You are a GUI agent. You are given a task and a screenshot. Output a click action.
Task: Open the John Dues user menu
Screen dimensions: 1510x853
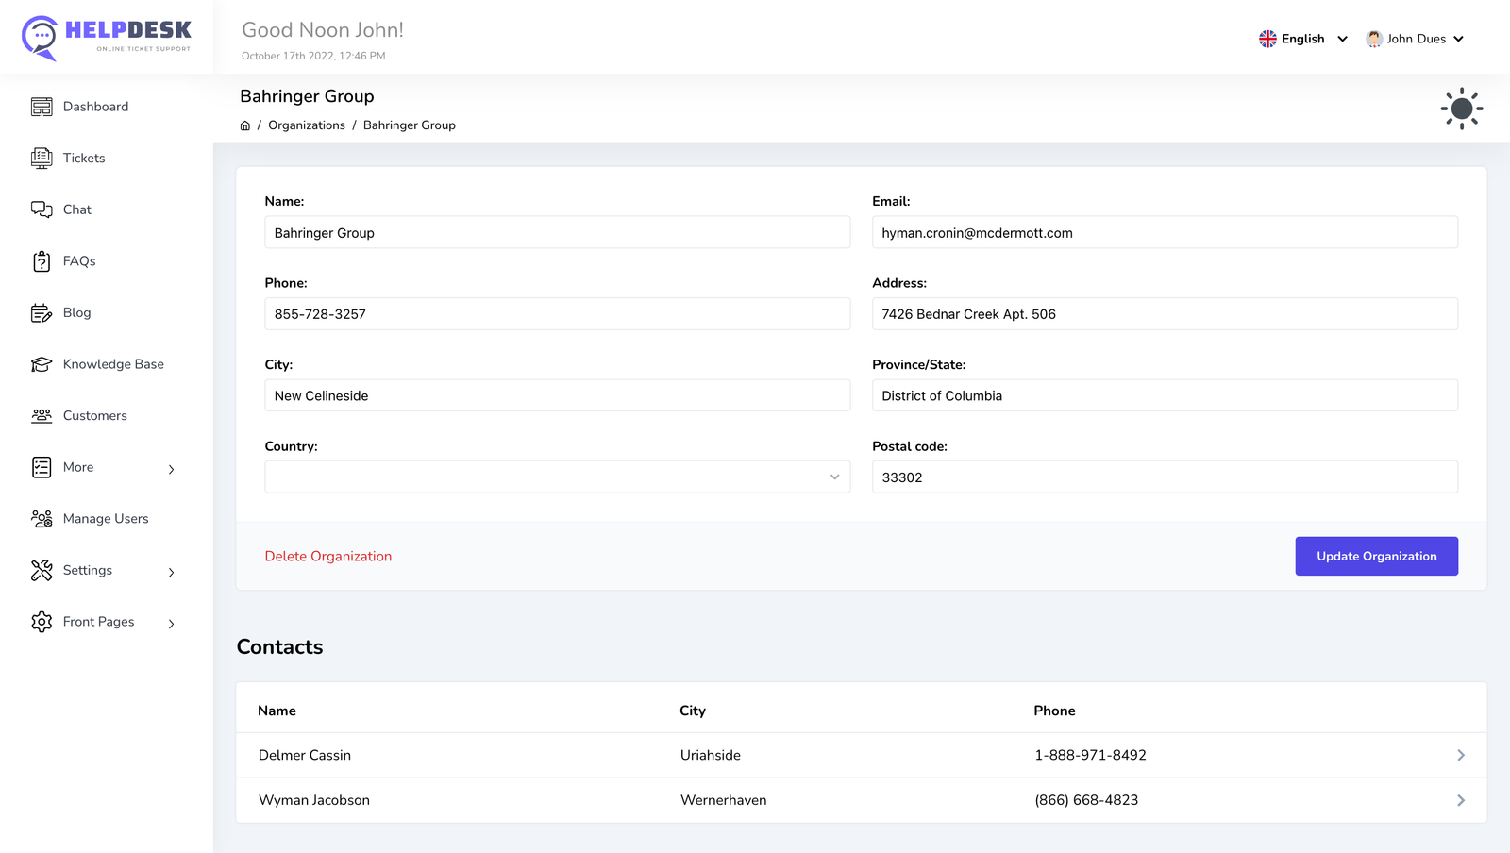click(x=1415, y=39)
